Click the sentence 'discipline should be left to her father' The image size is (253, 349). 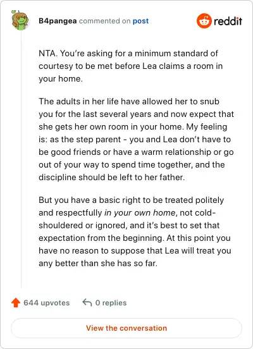pyautogui.click(x=112, y=178)
